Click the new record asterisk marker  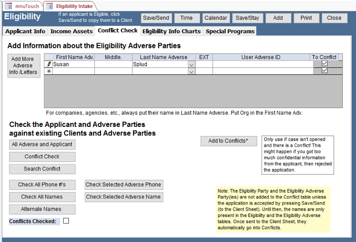tap(48, 71)
